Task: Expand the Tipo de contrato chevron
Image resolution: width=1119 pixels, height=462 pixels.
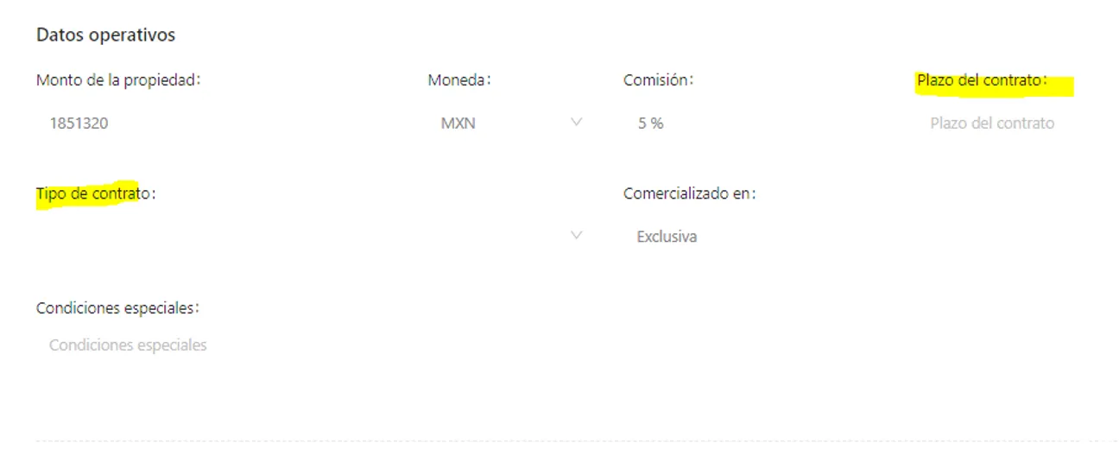Action: (x=577, y=236)
